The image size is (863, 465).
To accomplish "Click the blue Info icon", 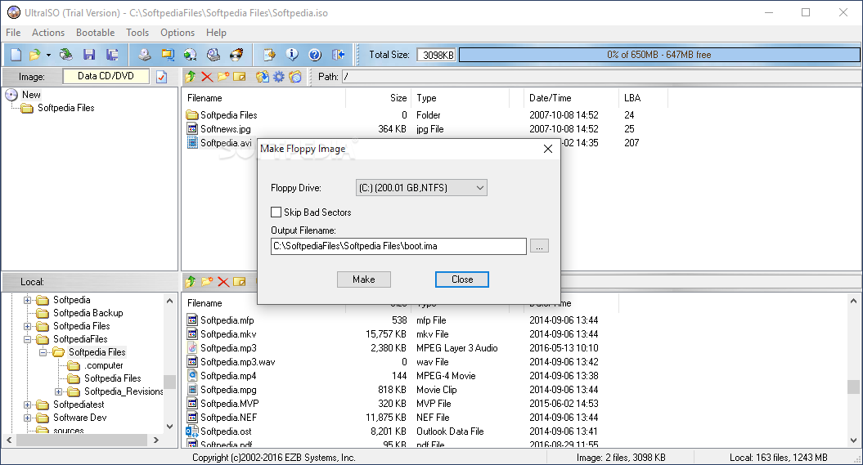I will point(292,55).
